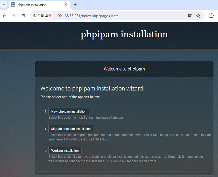The width and height of the screenshot is (218, 177).
Task: Click the connection errors description text
Action: [x=128, y=159]
